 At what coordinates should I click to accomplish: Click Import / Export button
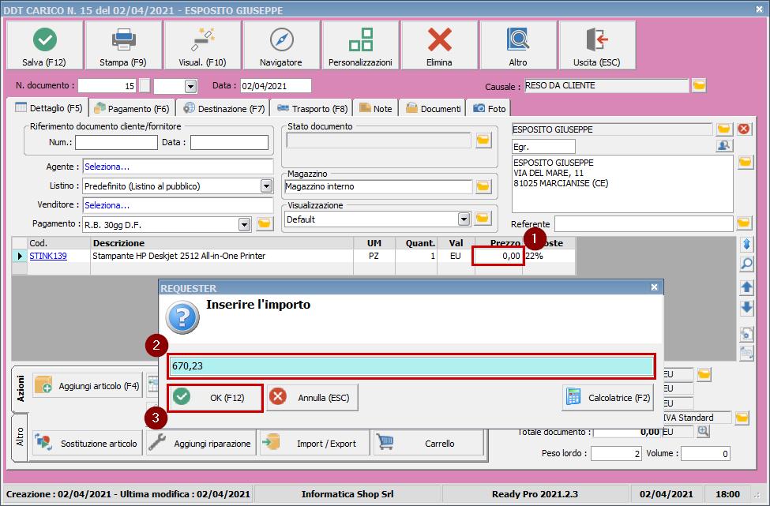[x=315, y=443]
